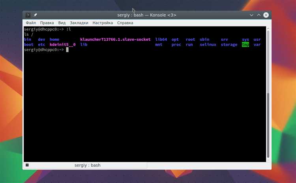Expand the Настройка menu
The width and height of the screenshot is (296, 183).
coord(103,23)
